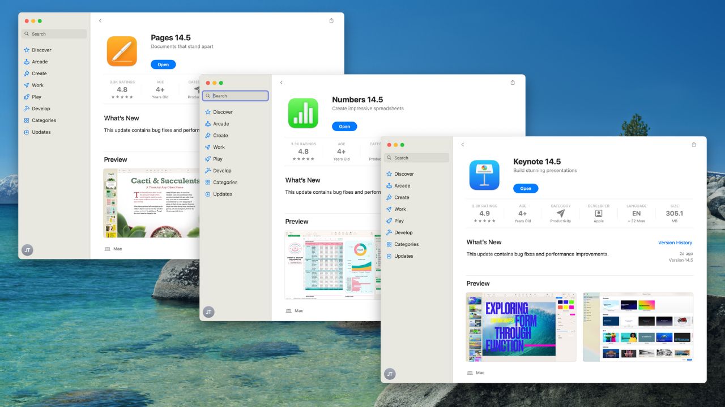Click the Keynote rating value '4.9'
Image resolution: width=725 pixels, height=407 pixels.
(484, 214)
